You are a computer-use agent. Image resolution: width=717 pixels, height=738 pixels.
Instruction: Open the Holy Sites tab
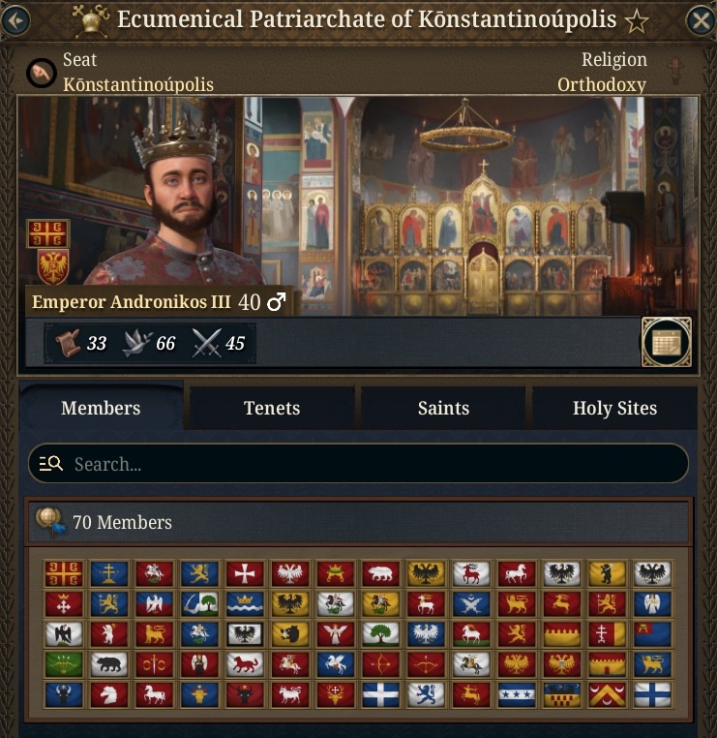(614, 408)
